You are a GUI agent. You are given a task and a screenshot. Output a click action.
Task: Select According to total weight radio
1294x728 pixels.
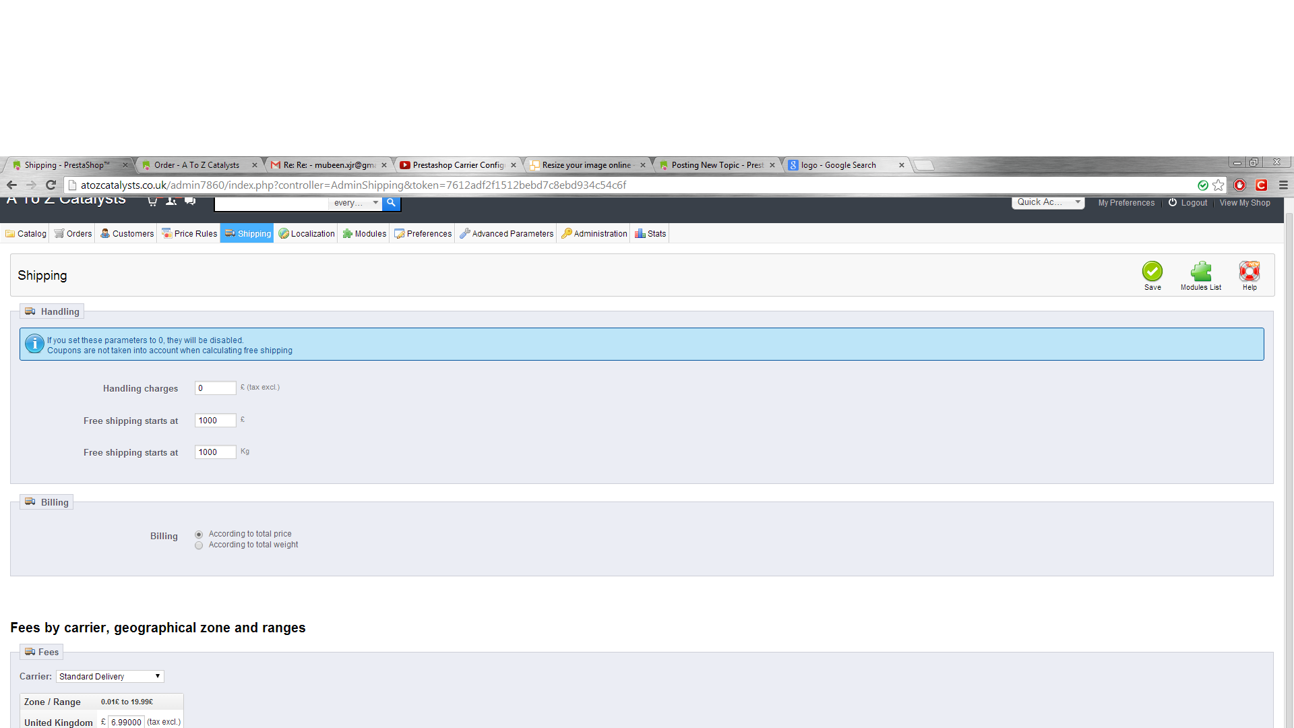pos(199,545)
